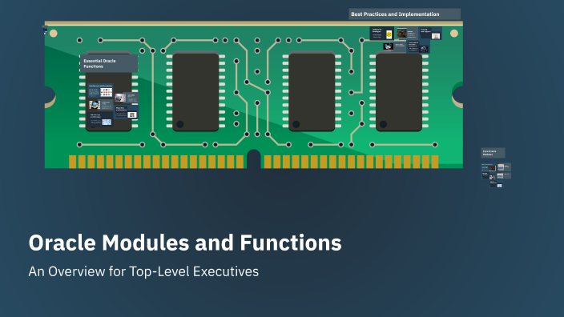
Task: Open the subtopic card with colorful grid image
Action: click(x=100, y=90)
